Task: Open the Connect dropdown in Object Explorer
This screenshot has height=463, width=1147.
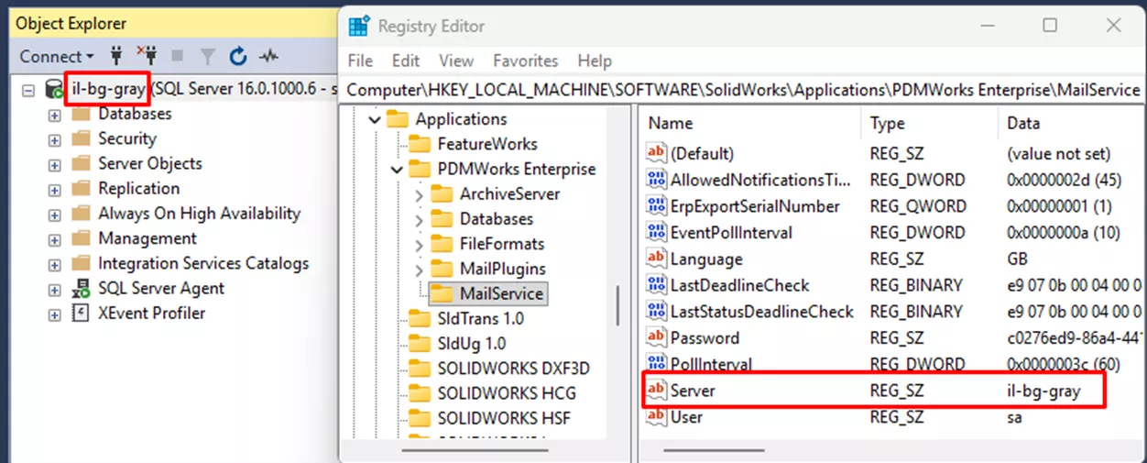Action: click(x=57, y=57)
